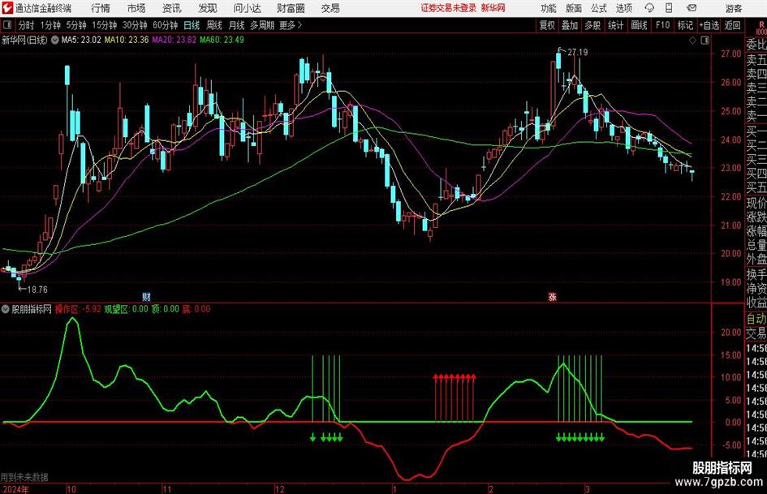Click the 财 marker below the chart
The width and height of the screenshot is (767, 494).
(146, 296)
